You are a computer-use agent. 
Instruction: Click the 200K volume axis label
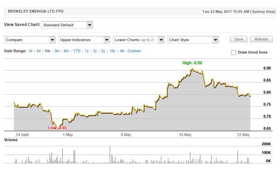coord(266,144)
